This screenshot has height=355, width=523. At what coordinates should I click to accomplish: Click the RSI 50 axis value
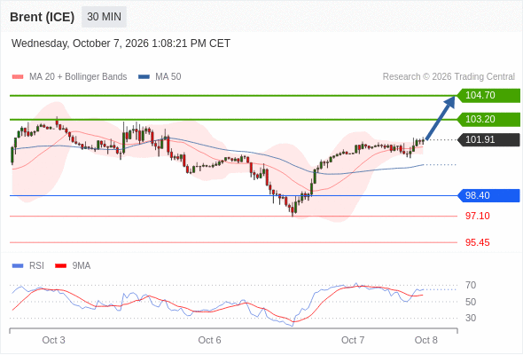tap(471, 302)
